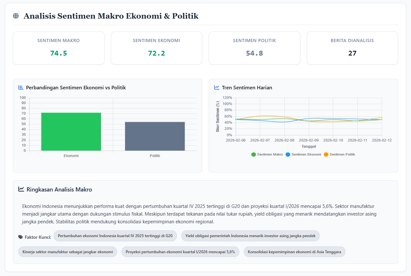Click the gray Politik bar in chart
This screenshot has height=276, width=411.
coord(155,136)
